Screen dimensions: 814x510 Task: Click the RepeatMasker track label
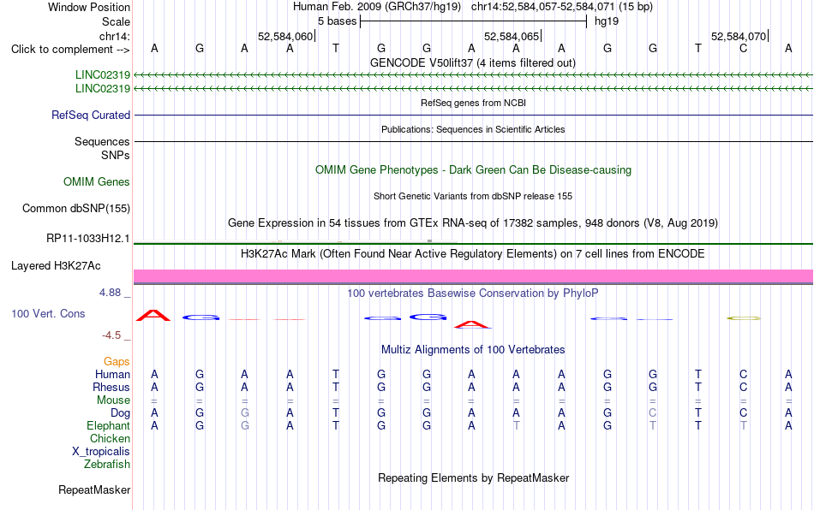pyautogui.click(x=94, y=489)
